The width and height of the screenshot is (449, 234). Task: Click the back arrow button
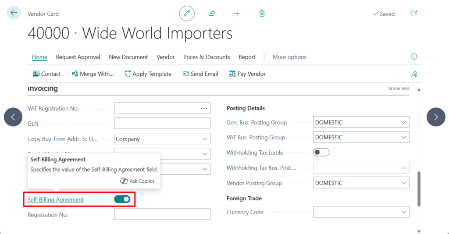[14, 13]
